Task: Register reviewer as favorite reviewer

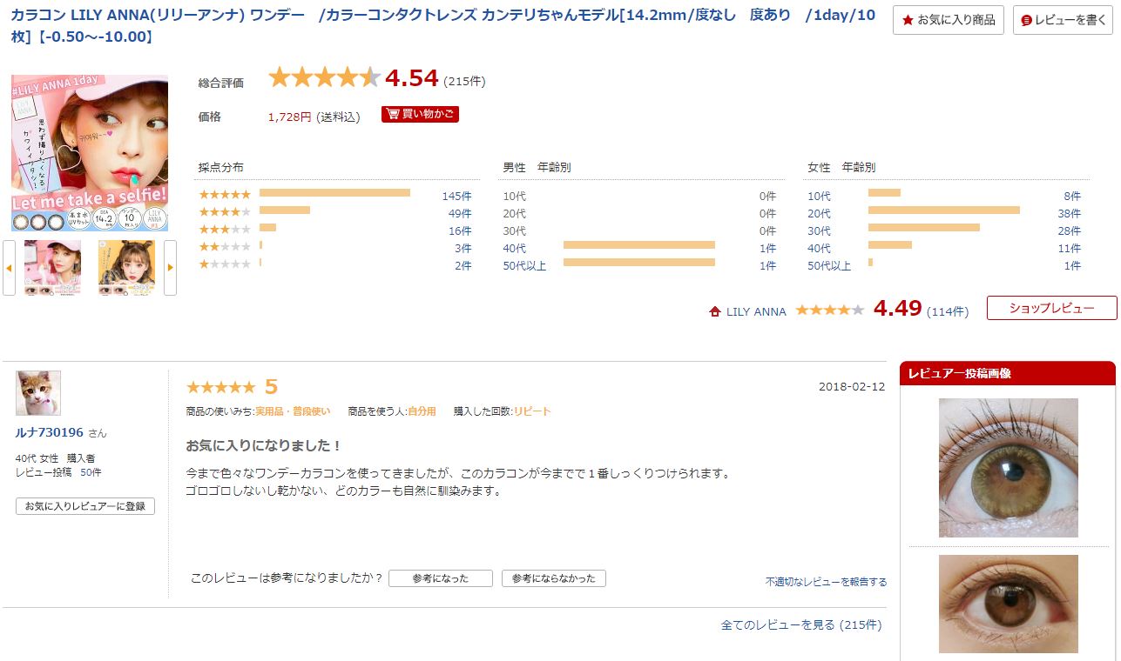Action: click(85, 506)
